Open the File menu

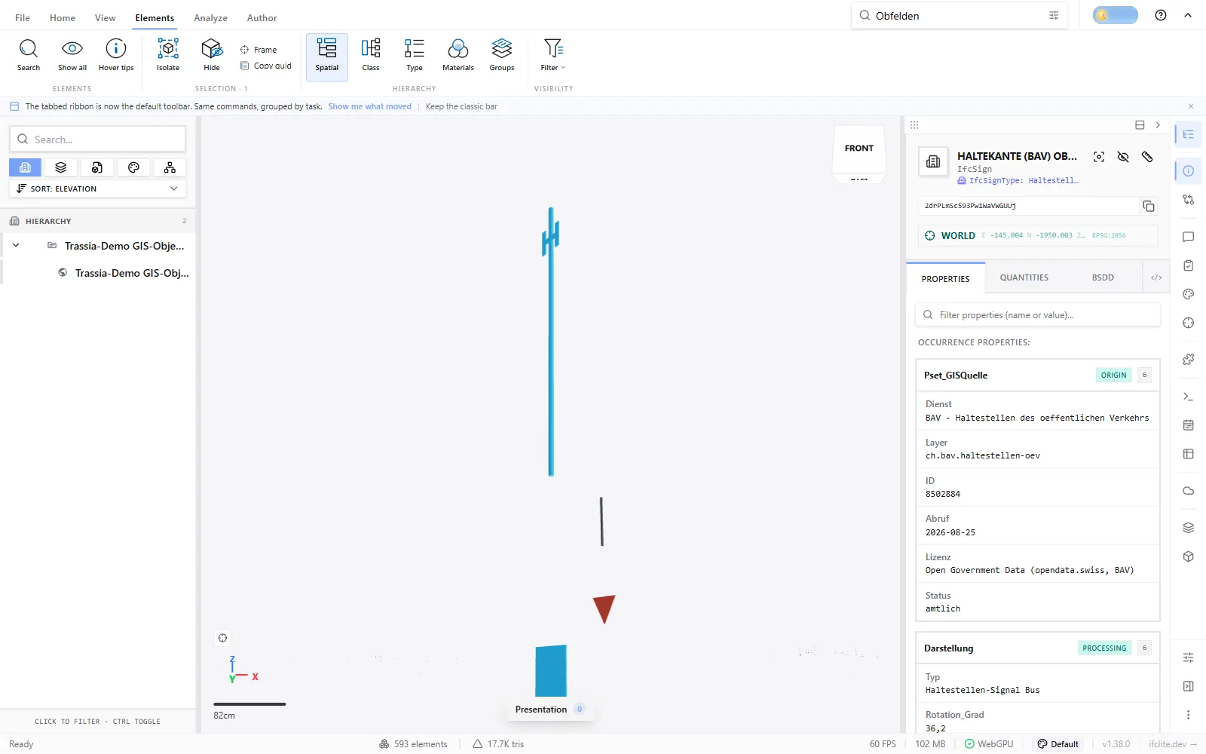coord(23,17)
